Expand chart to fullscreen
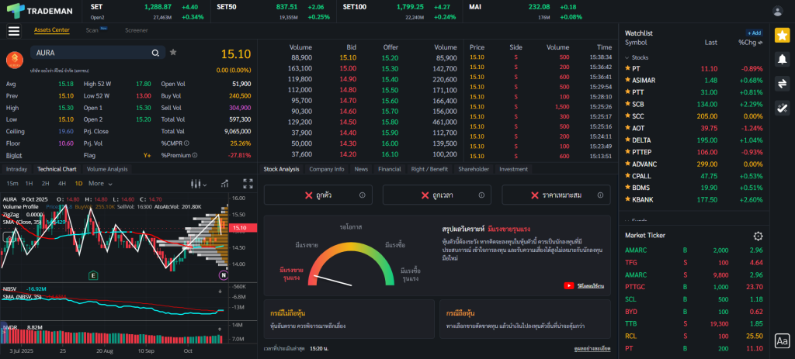 point(248,183)
